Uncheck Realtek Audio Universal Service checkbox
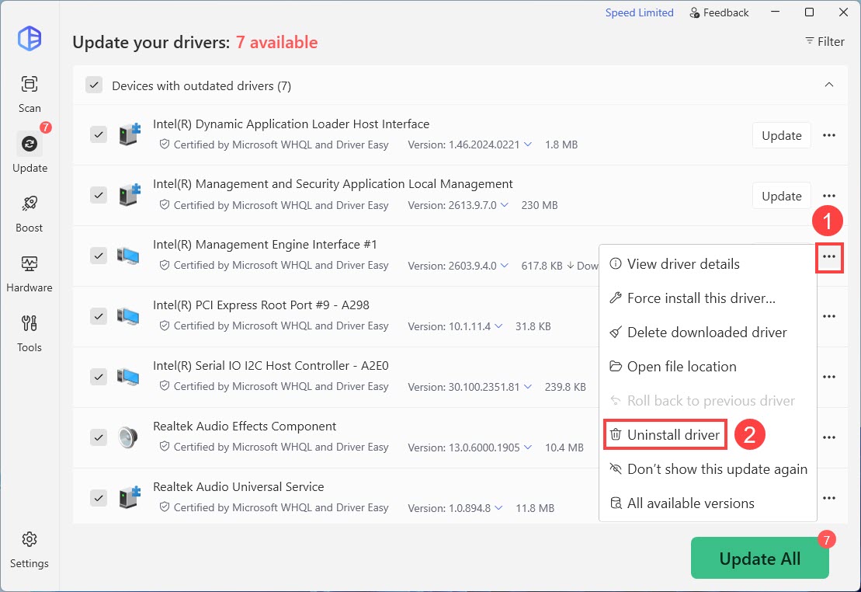861x592 pixels. pos(99,498)
